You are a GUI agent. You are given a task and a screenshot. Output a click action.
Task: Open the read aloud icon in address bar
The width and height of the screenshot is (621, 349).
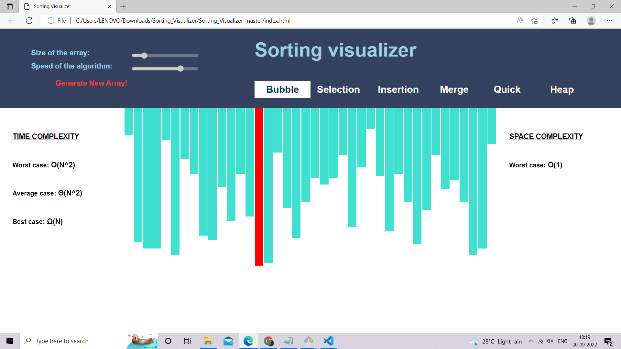tap(519, 21)
